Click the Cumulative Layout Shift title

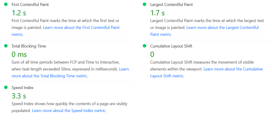(171, 46)
